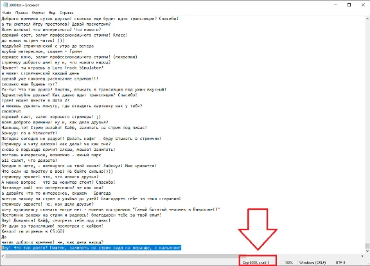
Task: Open the Файл menu
Action: (6, 13)
